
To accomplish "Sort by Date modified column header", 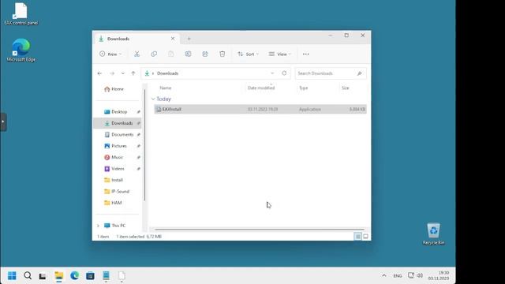I will pos(261,88).
